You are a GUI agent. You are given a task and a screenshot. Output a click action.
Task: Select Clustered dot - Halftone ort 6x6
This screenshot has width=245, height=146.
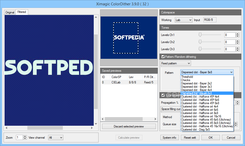coord(207,110)
